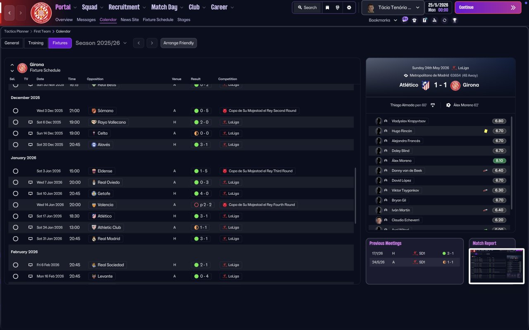
Task: Switch to the Messages tab
Action: click(86, 20)
